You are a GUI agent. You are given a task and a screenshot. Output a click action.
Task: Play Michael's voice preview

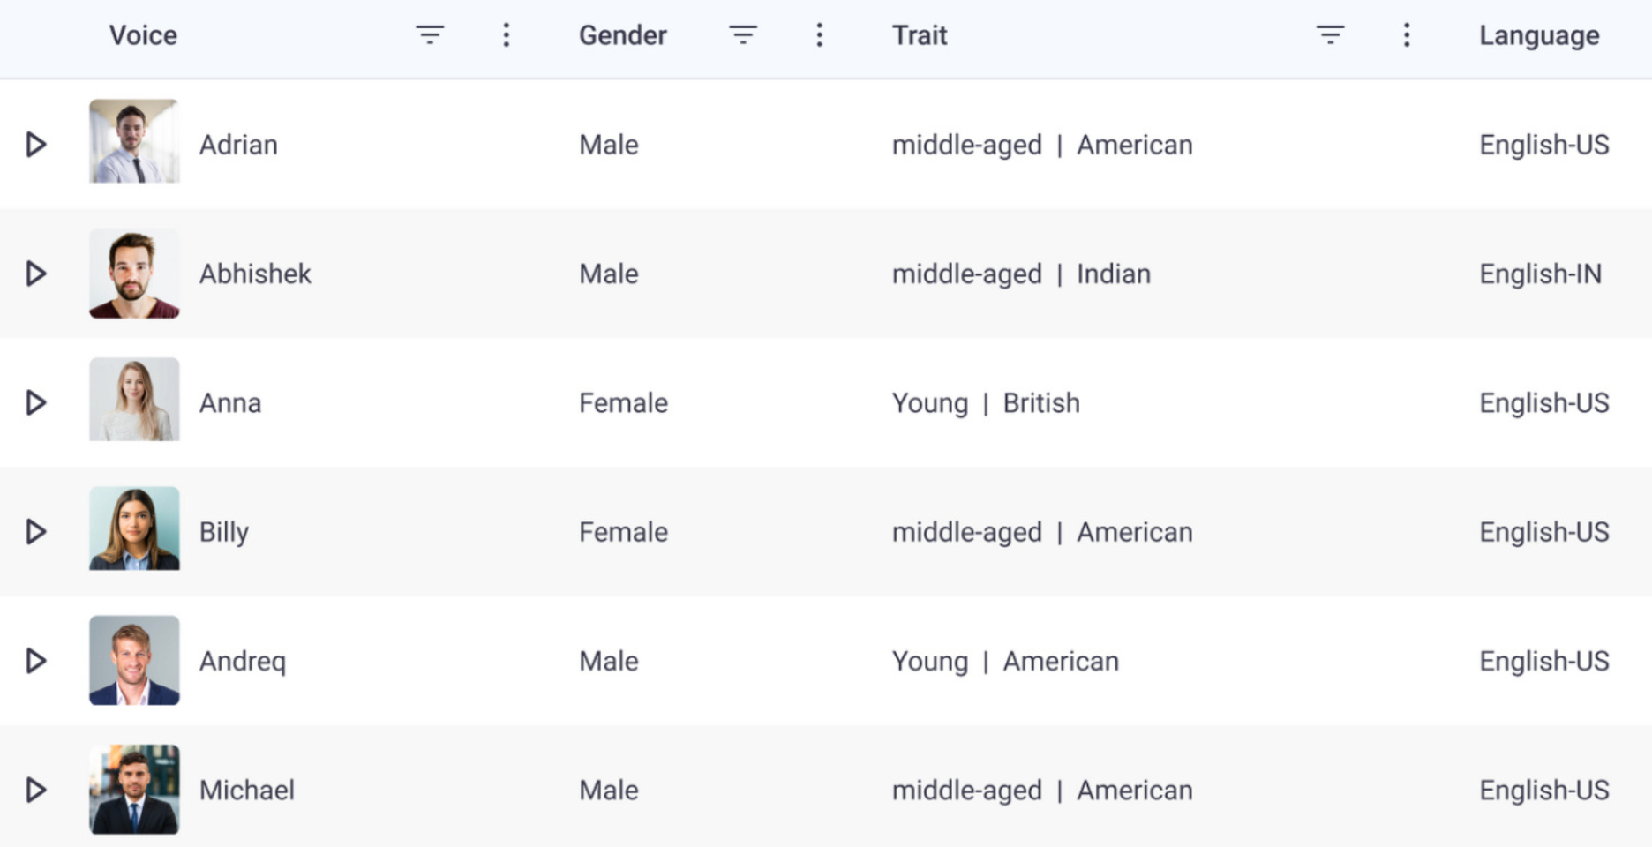[x=35, y=790]
